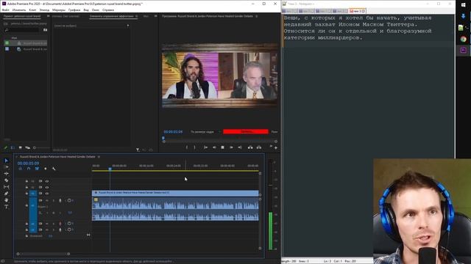Click the Lift button in Program monitor
The height and width of the screenshot is (264, 471).
(250, 147)
